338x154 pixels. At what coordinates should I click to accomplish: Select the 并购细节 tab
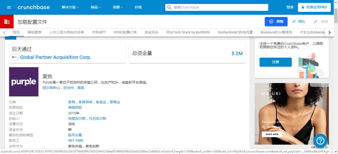tap(99, 32)
